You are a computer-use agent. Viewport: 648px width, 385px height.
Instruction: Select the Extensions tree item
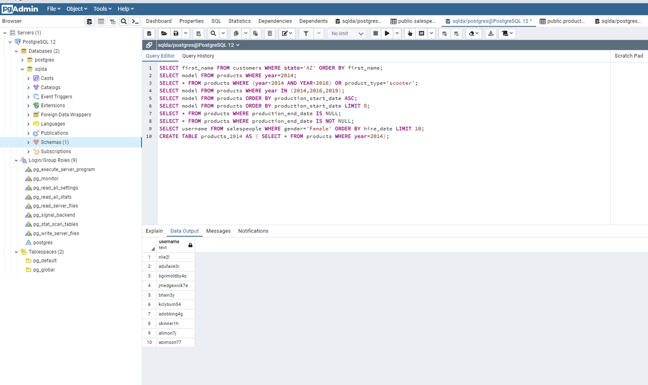point(53,106)
